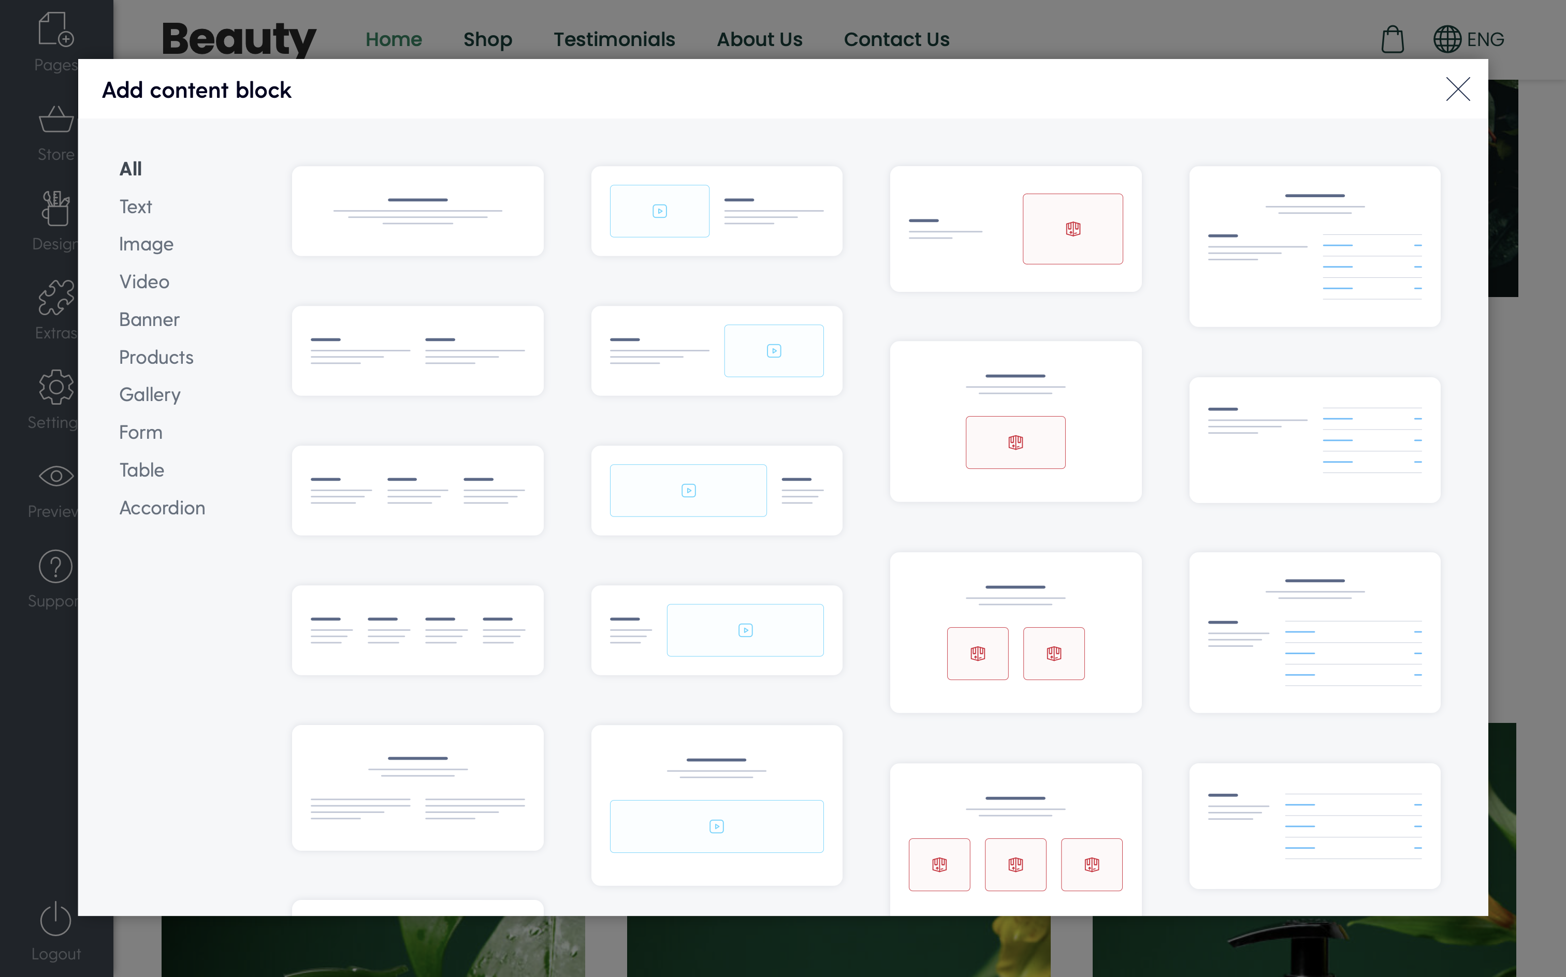
Task: Choose text with one product right block
Action: point(1016,229)
